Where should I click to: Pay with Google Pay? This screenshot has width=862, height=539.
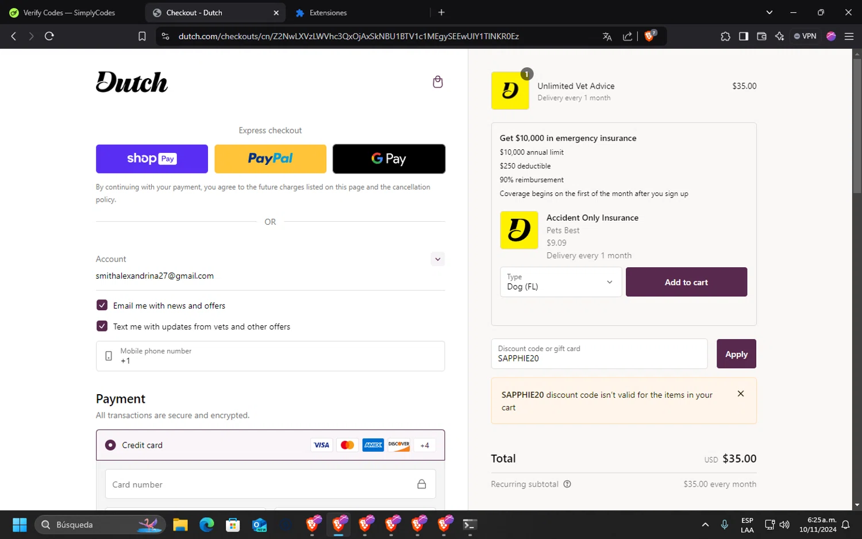(389, 159)
